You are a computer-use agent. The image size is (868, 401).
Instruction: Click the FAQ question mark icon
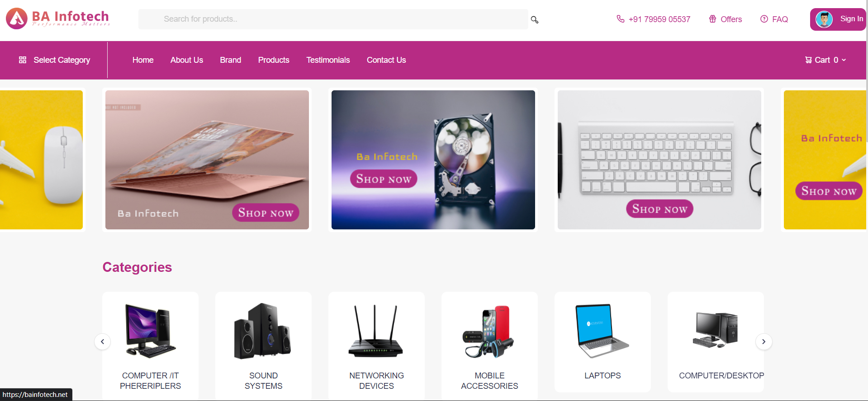[764, 19]
